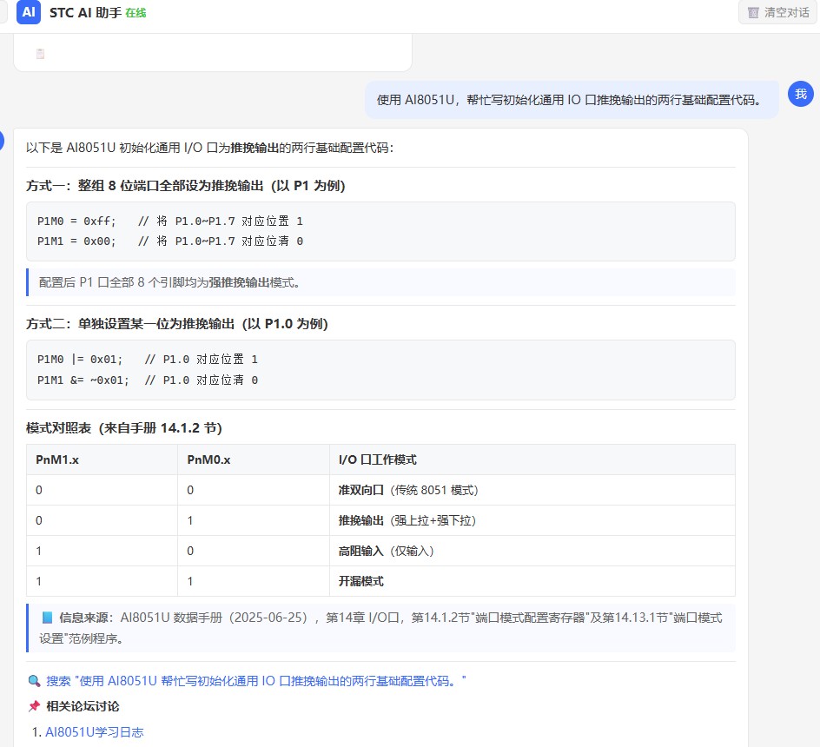This screenshot has width=820, height=747.
Task: Open the AI8051U学习日志 forum link
Action: coord(94,732)
